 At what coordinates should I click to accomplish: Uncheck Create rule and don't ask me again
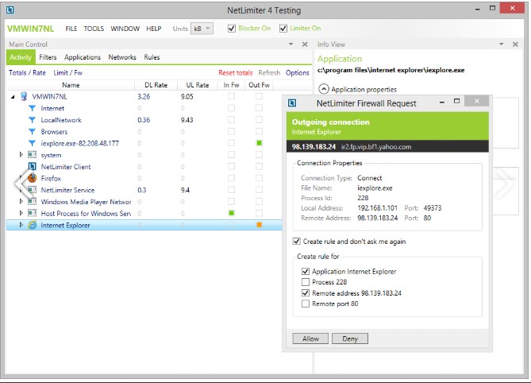[297, 242]
